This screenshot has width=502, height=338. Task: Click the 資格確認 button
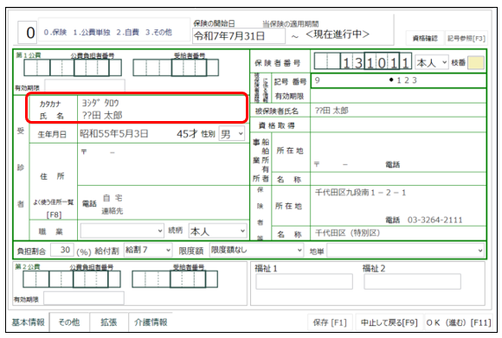click(425, 38)
